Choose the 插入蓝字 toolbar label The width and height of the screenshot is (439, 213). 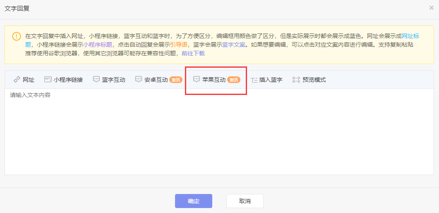[x=271, y=80]
